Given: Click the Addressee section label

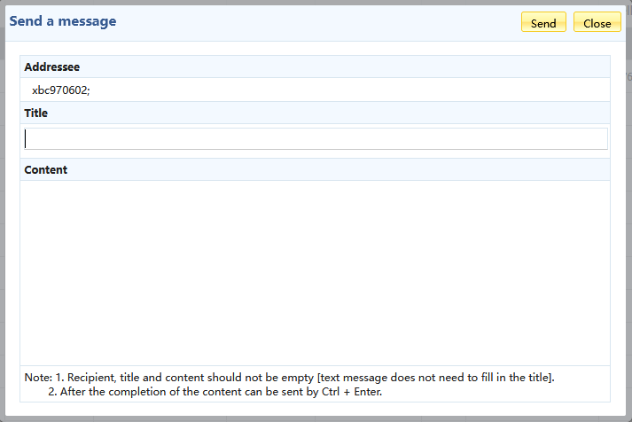Looking at the screenshot, I should 52,67.
